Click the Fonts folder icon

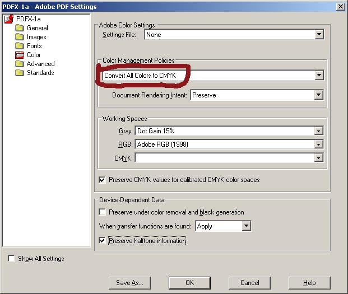click(x=19, y=46)
